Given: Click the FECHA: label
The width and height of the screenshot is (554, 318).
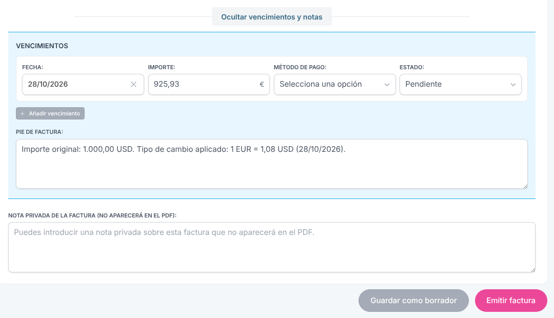Looking at the screenshot, I should pos(32,67).
